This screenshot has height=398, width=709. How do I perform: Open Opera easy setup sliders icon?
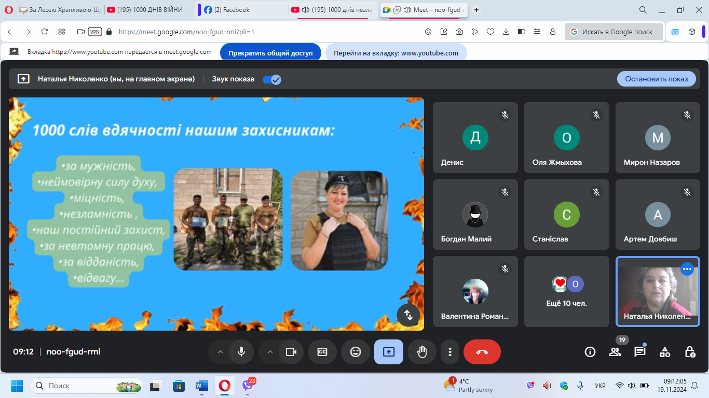[x=537, y=32]
